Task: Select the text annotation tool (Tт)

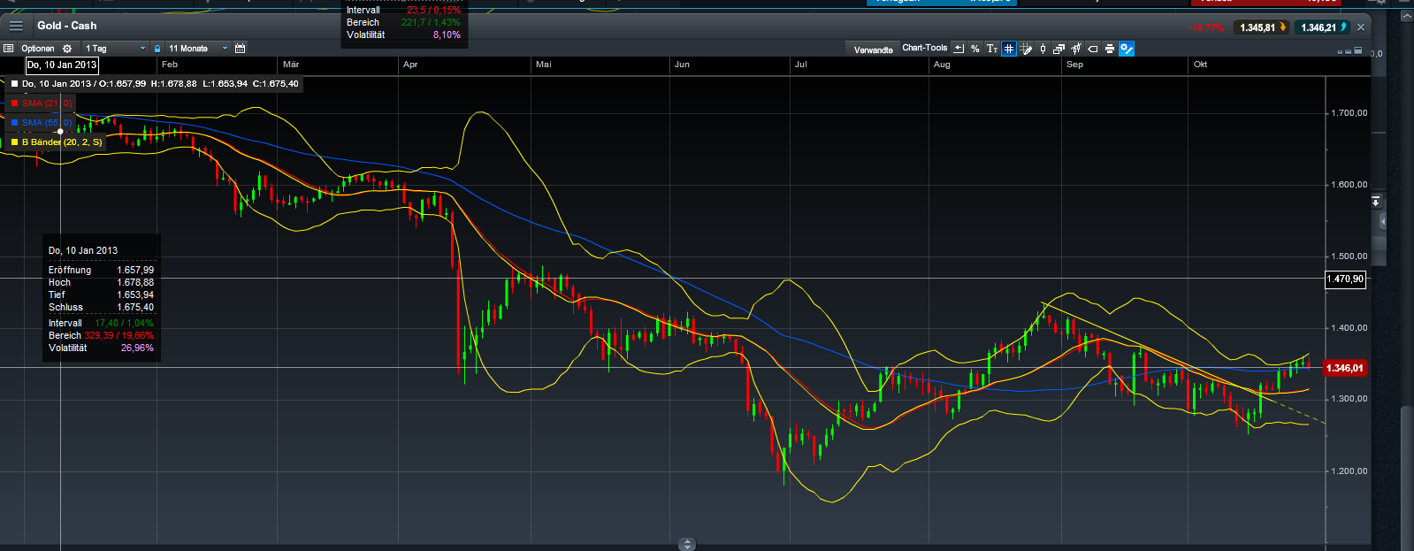Action: tap(992, 49)
